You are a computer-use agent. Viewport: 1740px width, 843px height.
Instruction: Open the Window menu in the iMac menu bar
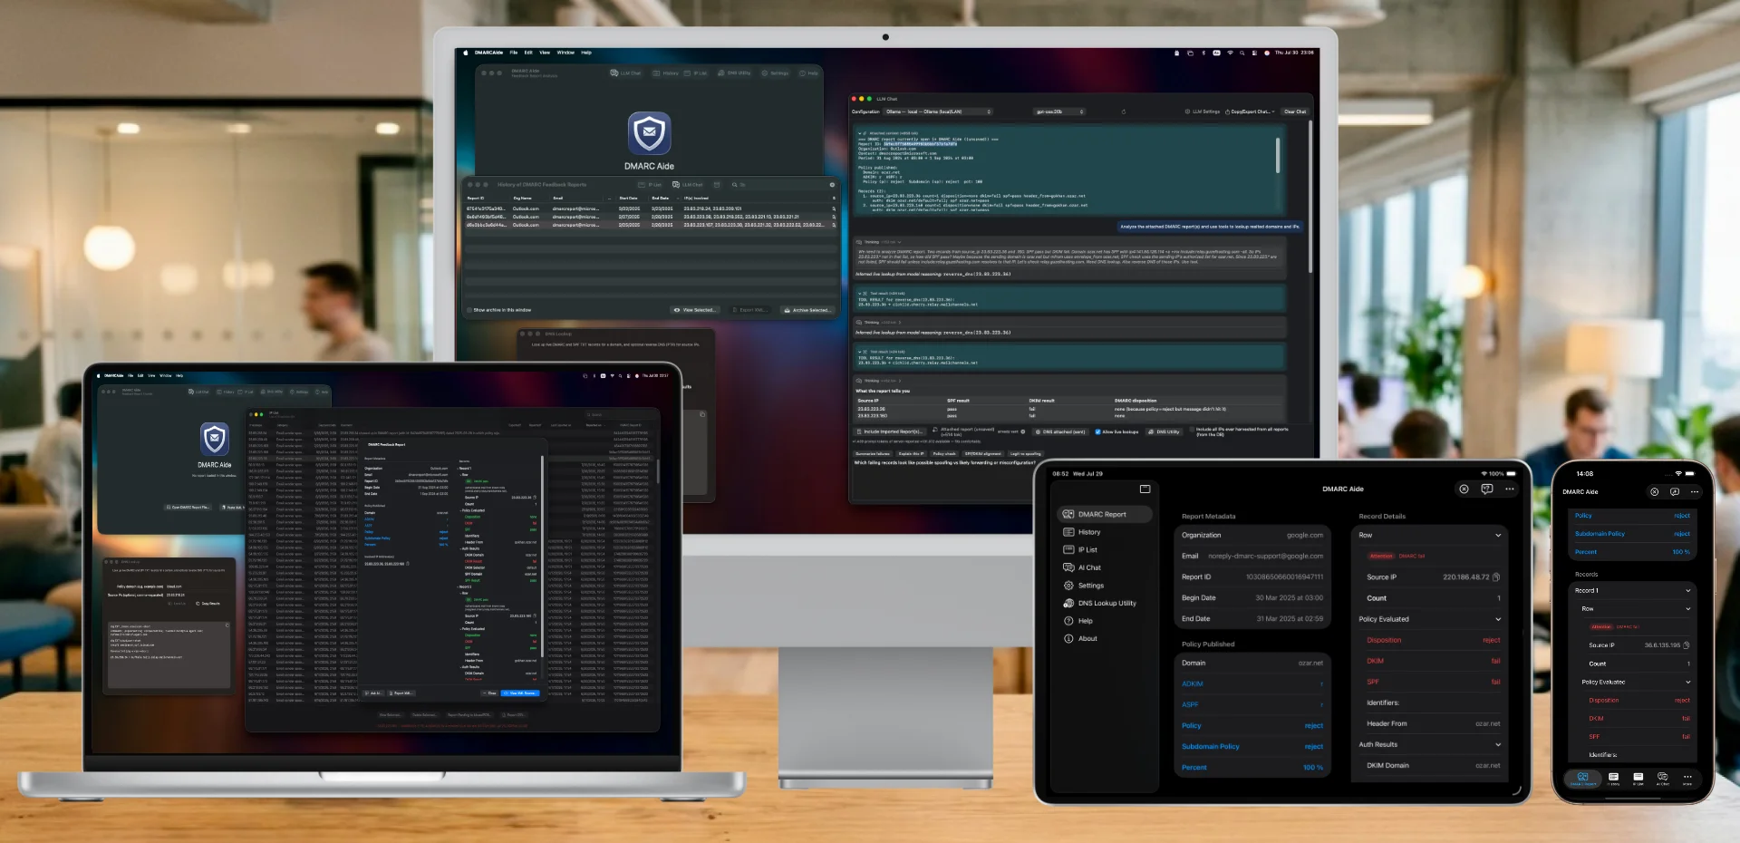point(565,53)
